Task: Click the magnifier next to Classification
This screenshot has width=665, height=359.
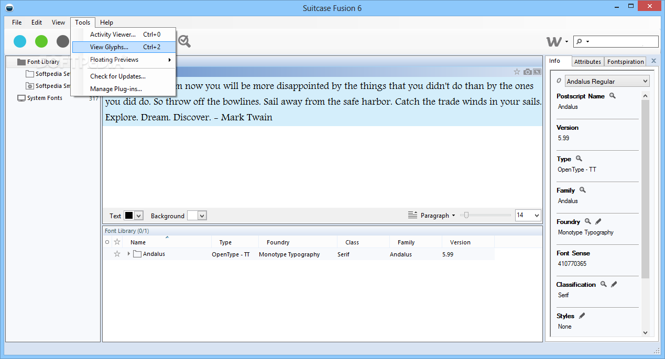Action: (x=604, y=284)
